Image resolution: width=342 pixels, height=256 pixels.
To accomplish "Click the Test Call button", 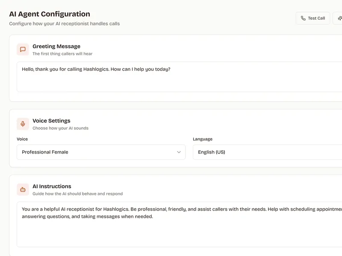I will pyautogui.click(x=313, y=18).
